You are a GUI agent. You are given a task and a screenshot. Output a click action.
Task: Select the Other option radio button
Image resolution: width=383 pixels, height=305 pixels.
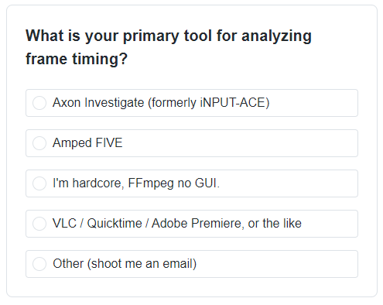click(39, 264)
